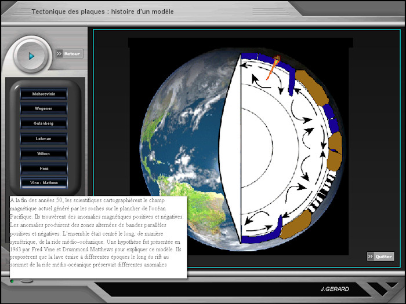Click the double-arrow icon on Retour
Screen dimensions: 406x304
click(x=59, y=53)
